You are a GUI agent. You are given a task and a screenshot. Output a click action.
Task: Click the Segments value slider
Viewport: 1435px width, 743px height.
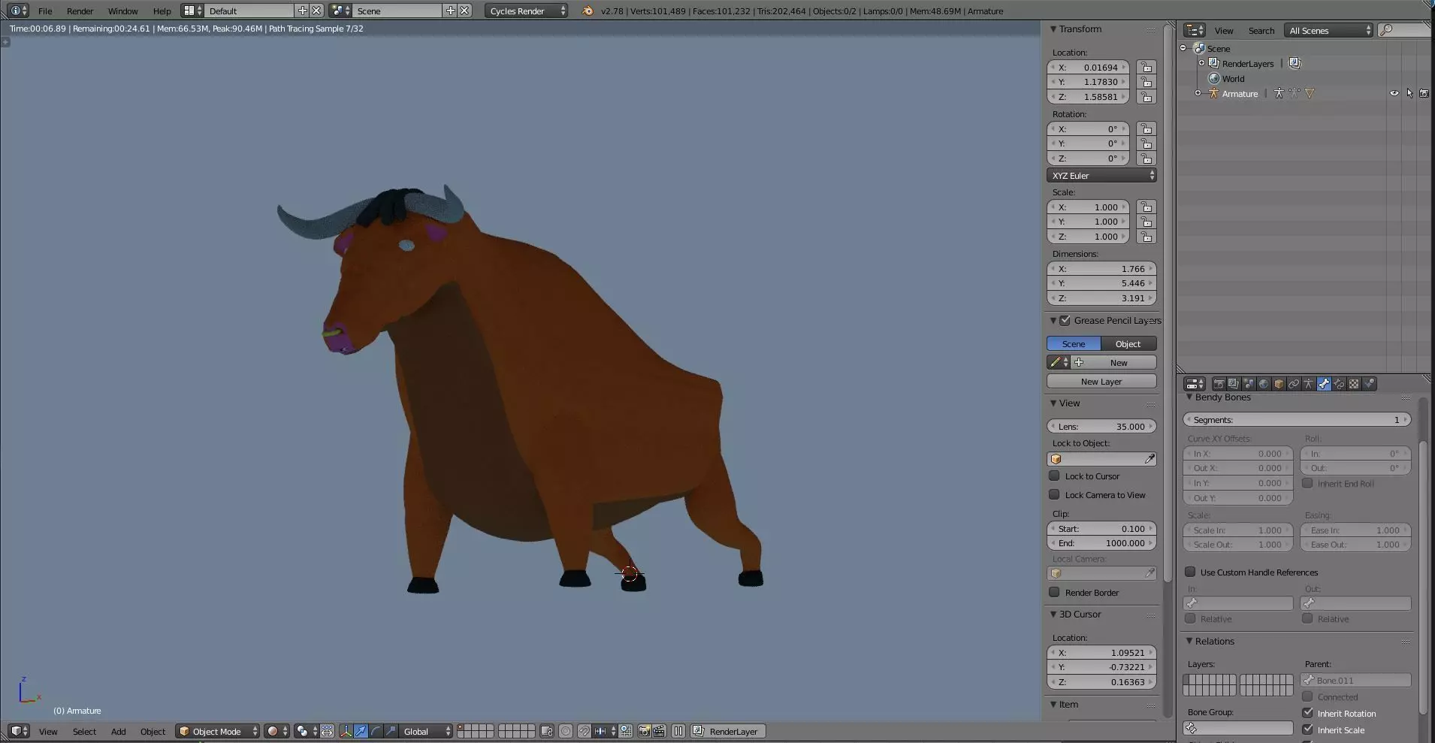pos(1297,420)
